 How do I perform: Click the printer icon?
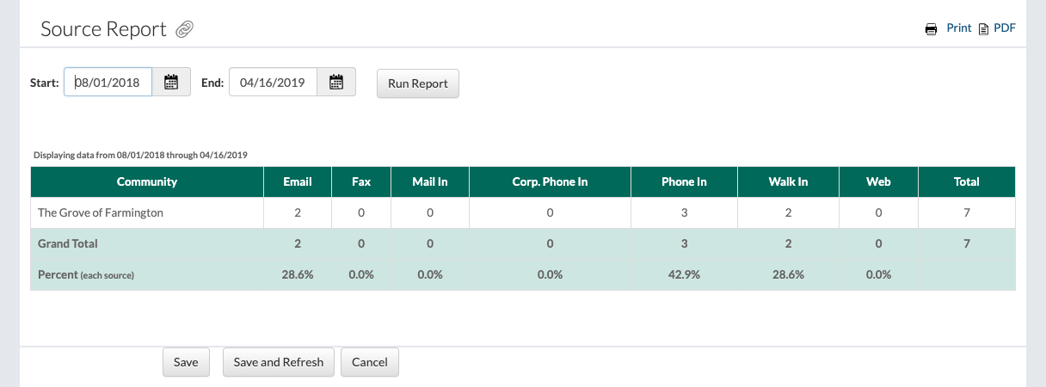(931, 29)
